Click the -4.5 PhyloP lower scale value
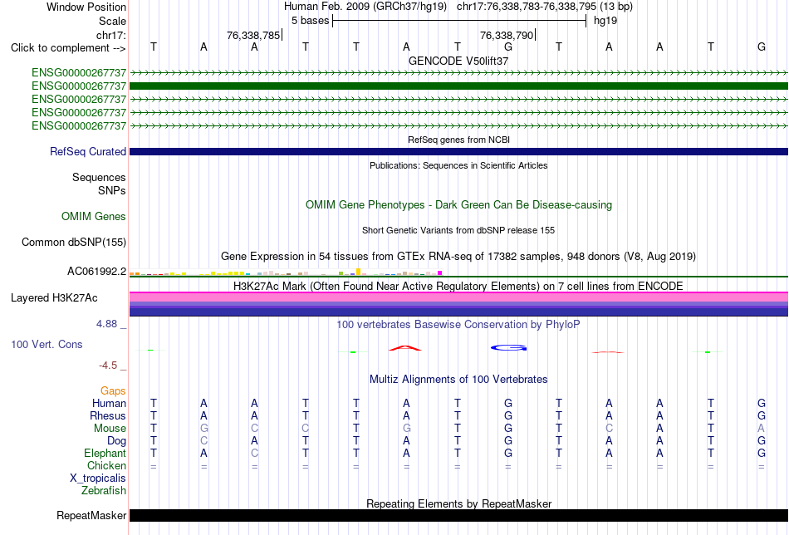Image resolution: width=789 pixels, height=535 pixels. pos(108,366)
